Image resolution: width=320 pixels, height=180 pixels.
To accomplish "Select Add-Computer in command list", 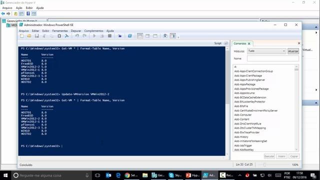I will tap(243, 115).
